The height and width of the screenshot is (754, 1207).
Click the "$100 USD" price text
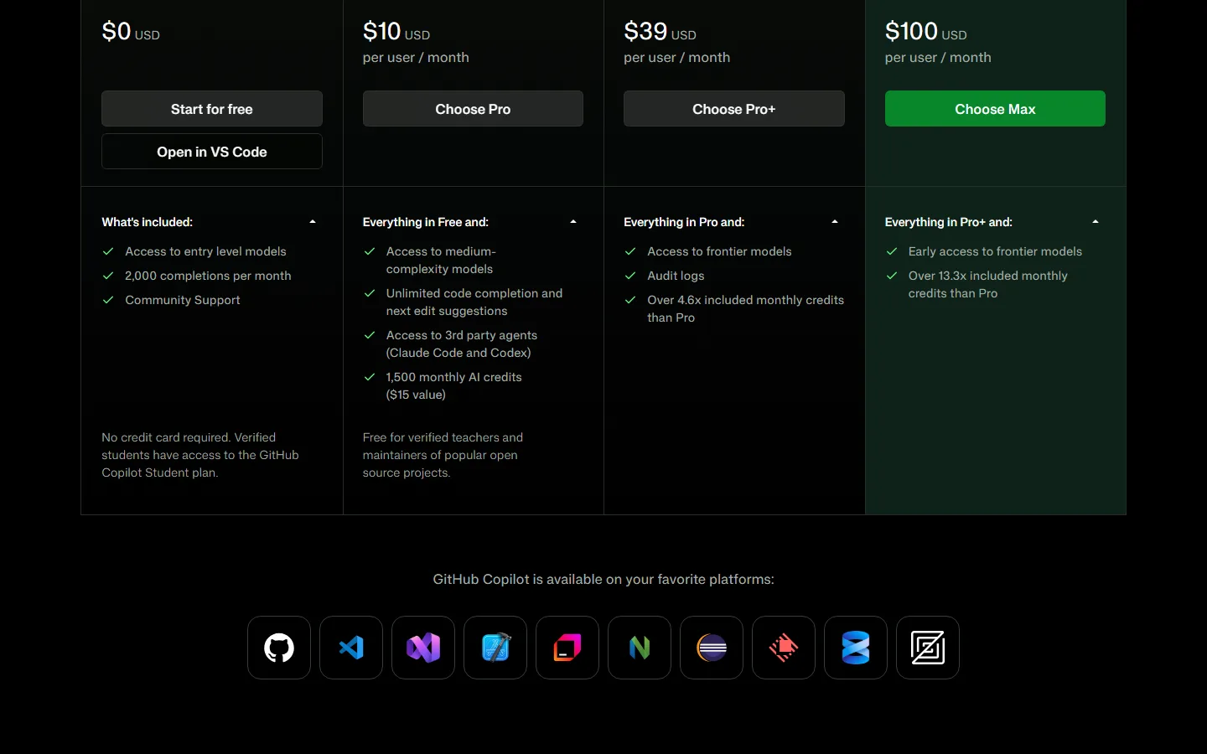click(926, 32)
